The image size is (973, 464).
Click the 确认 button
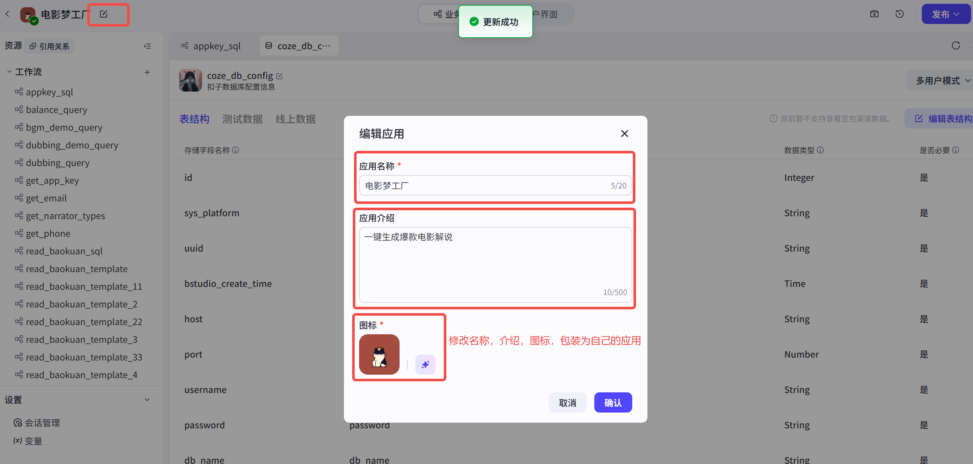(x=613, y=402)
